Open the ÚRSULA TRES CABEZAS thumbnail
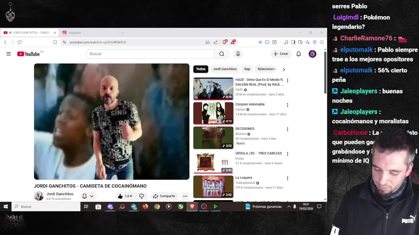Image resolution: width=419 pixels, height=235 pixels. 213,162
